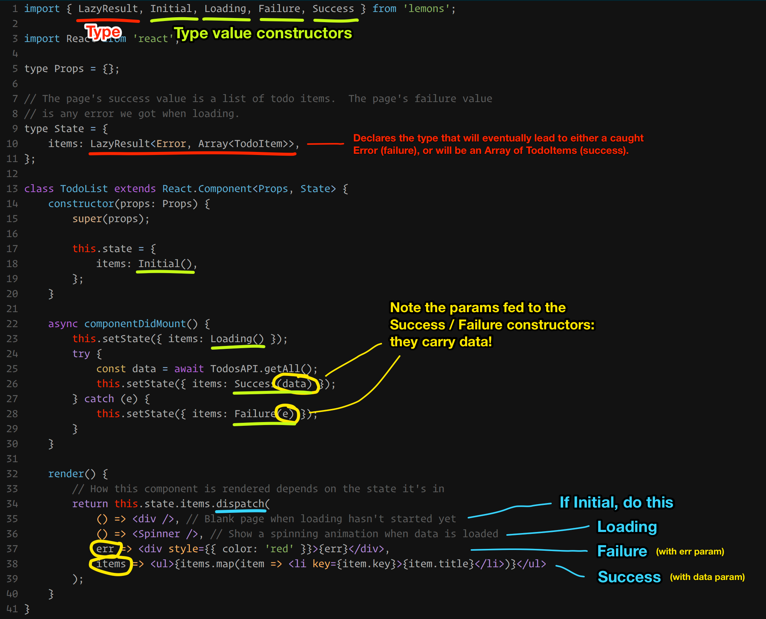
Task: Click the circled (e) argument of Failure
Action: tap(286, 414)
